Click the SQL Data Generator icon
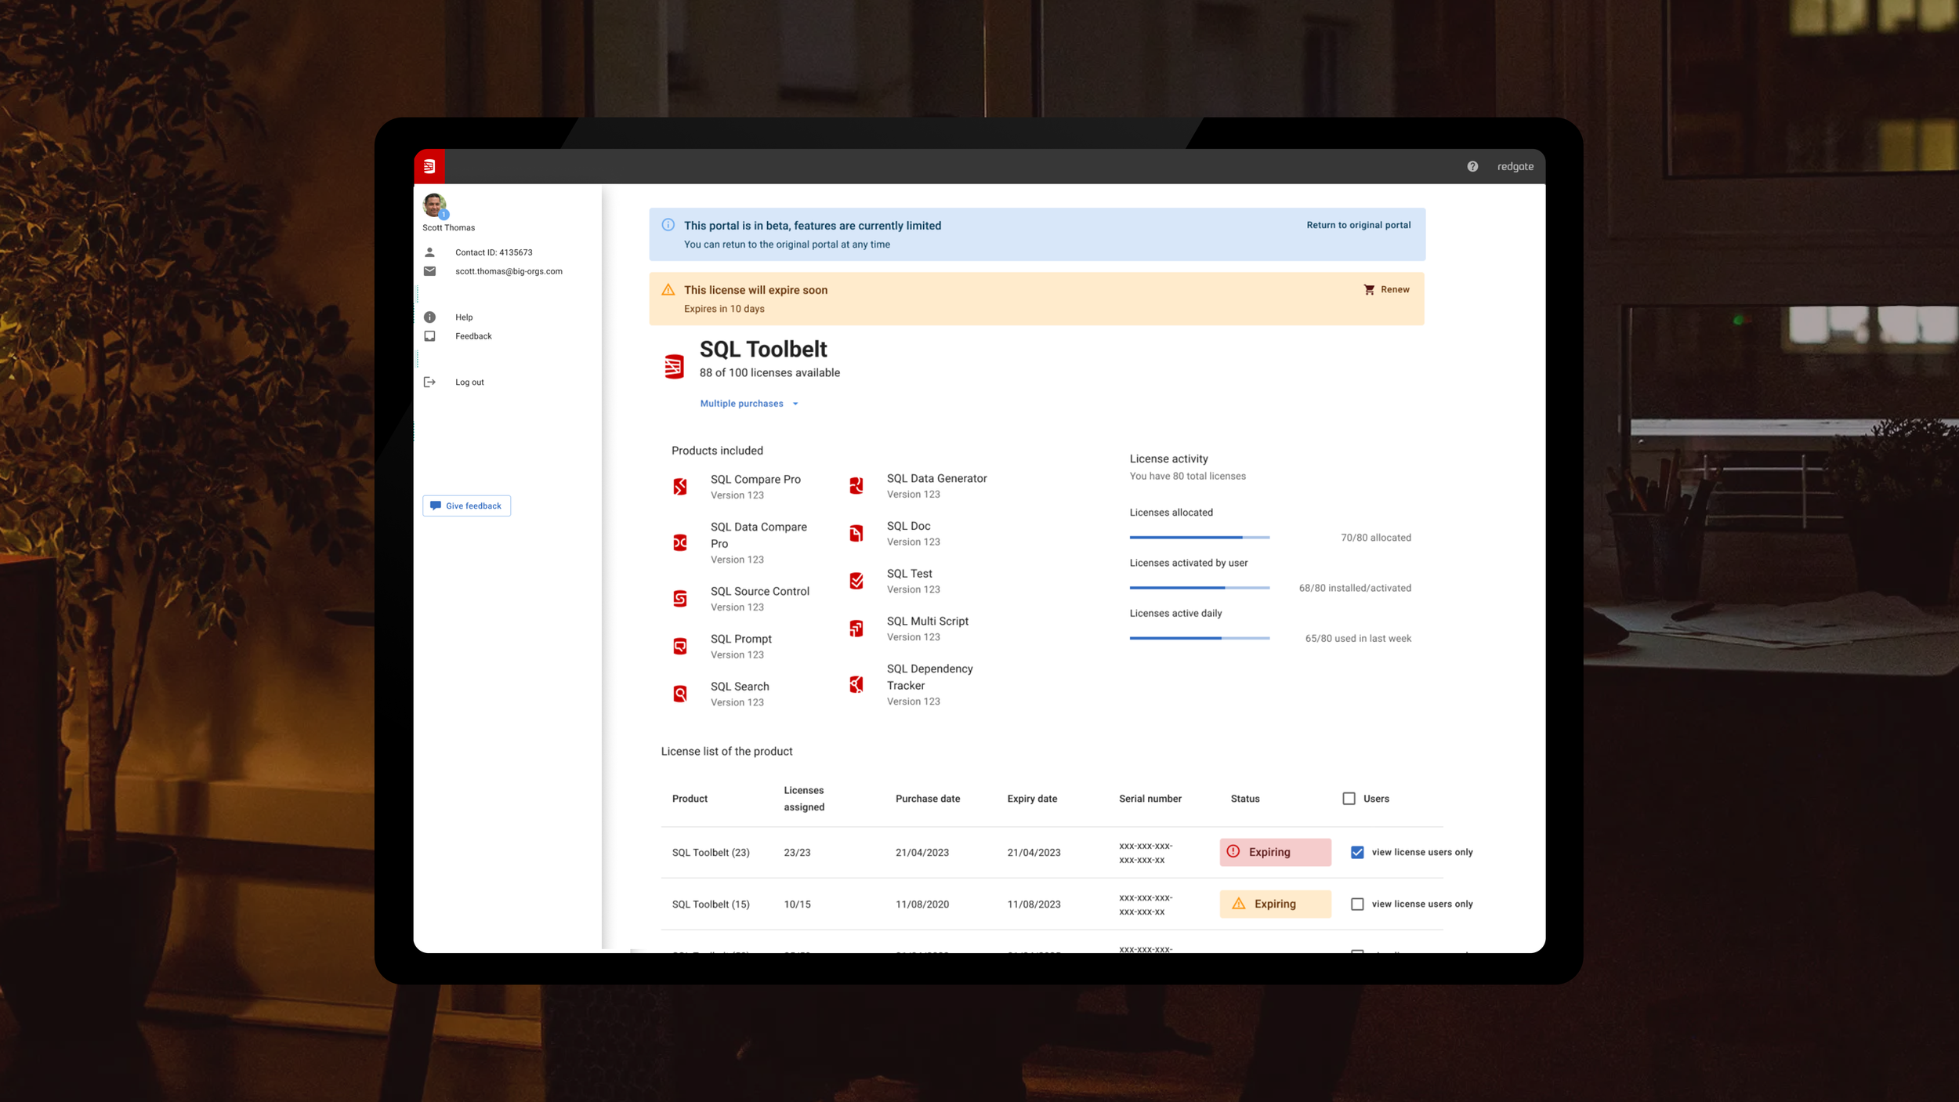 click(856, 486)
